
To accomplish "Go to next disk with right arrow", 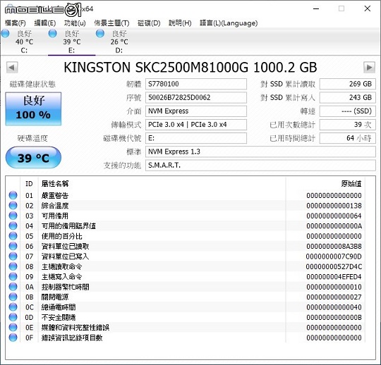I will tap(369, 68).
